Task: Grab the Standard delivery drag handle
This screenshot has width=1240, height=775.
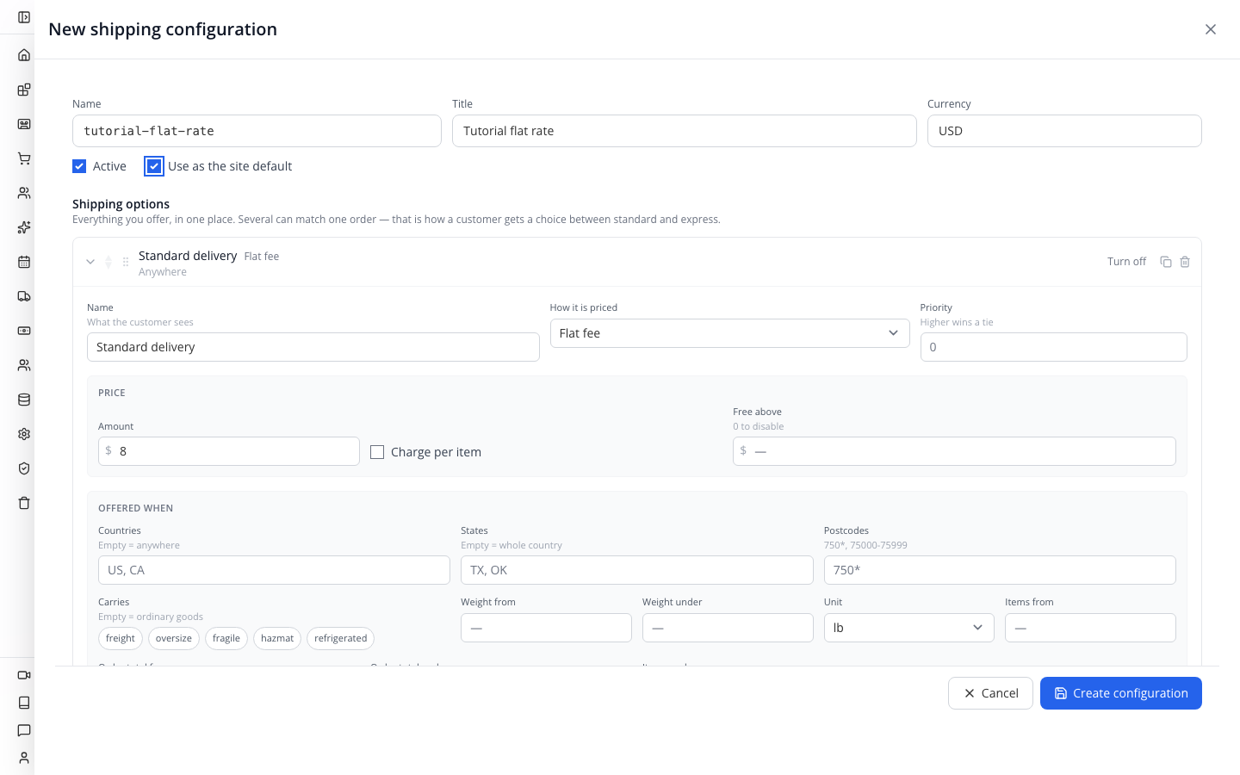Action: tap(126, 262)
